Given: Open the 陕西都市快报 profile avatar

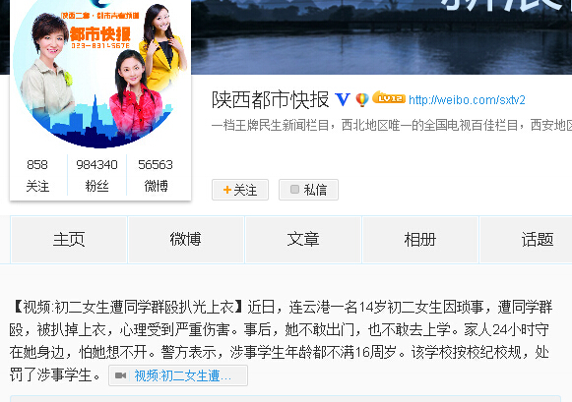Looking at the screenshot, I should pos(99,73).
